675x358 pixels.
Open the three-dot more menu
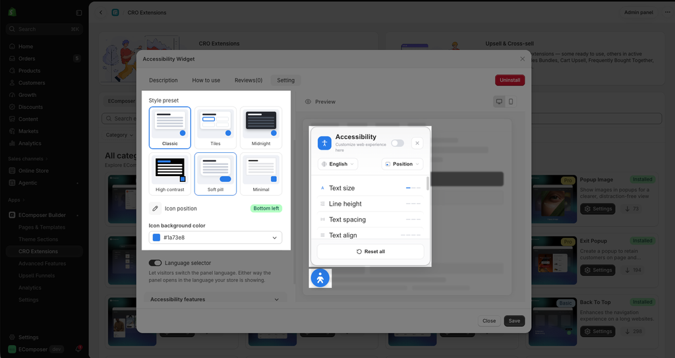(667, 13)
